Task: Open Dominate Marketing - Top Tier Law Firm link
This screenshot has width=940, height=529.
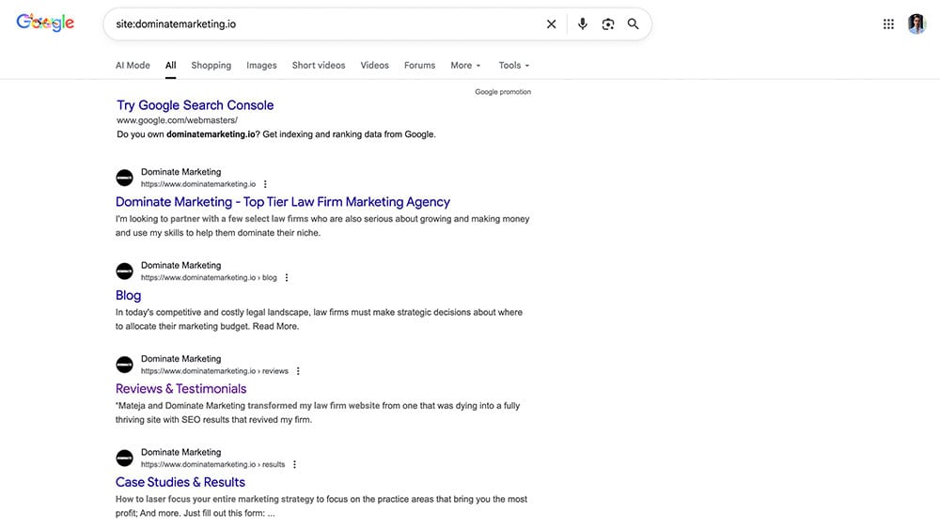Action: pos(283,202)
